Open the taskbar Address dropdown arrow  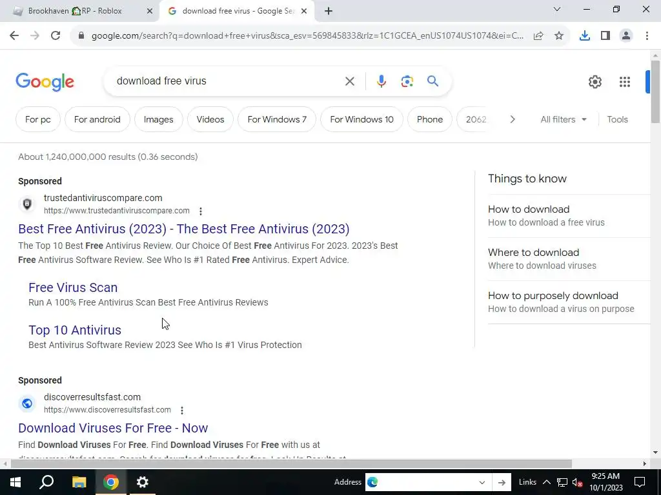482,482
